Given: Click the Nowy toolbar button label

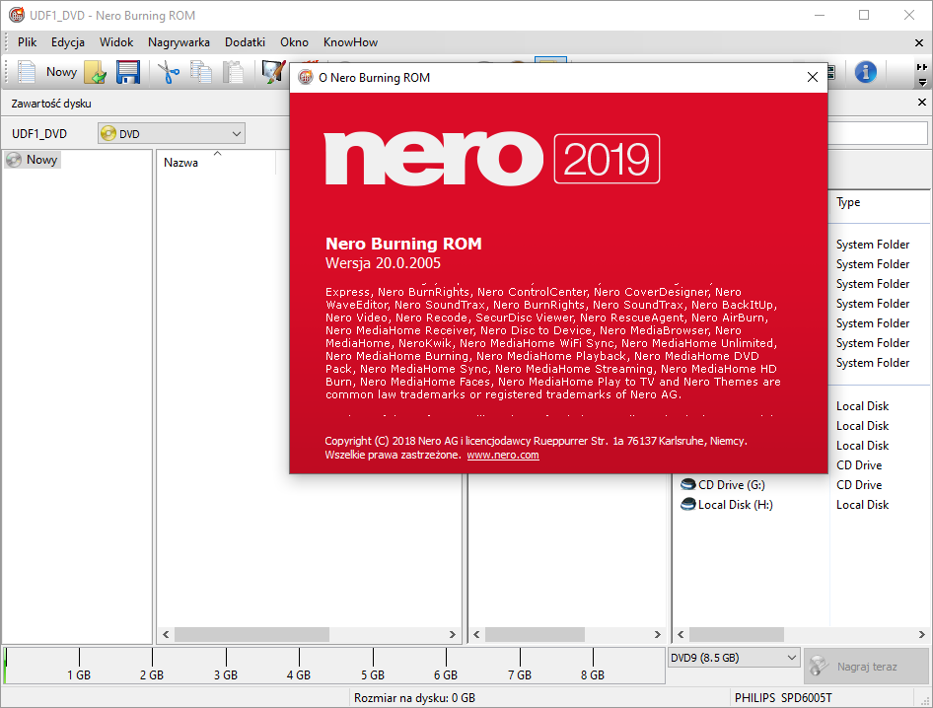Looking at the screenshot, I should click(x=62, y=72).
